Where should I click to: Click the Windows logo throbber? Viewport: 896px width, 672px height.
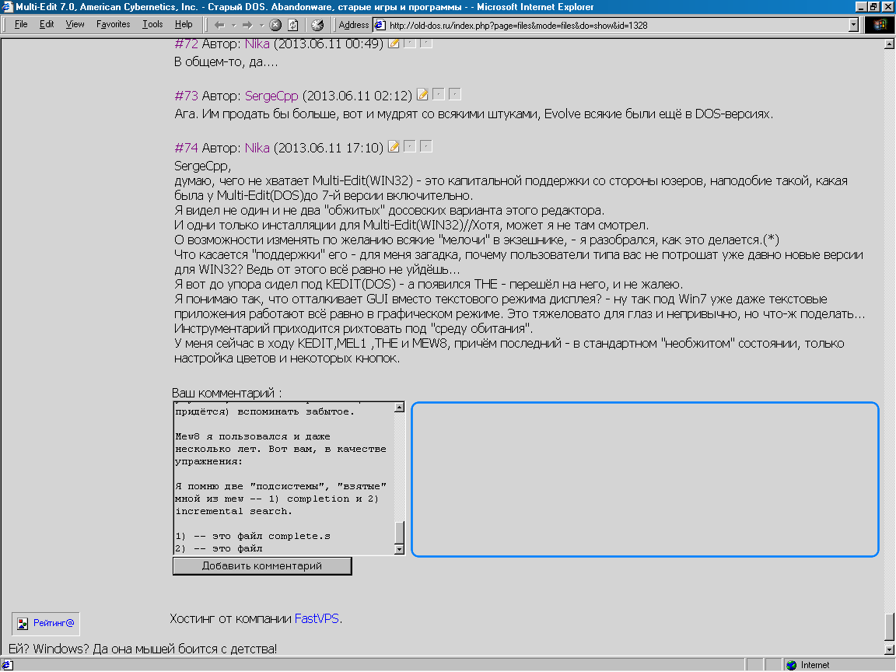click(x=880, y=25)
